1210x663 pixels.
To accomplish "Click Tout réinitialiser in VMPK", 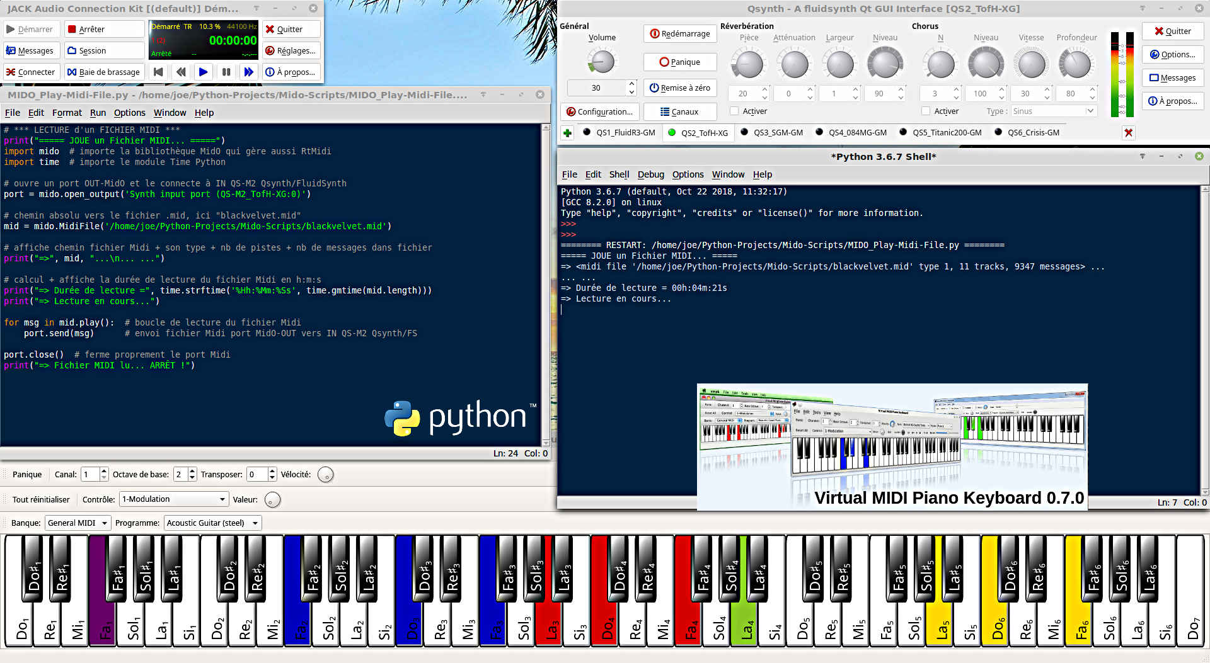I will pyautogui.click(x=41, y=500).
